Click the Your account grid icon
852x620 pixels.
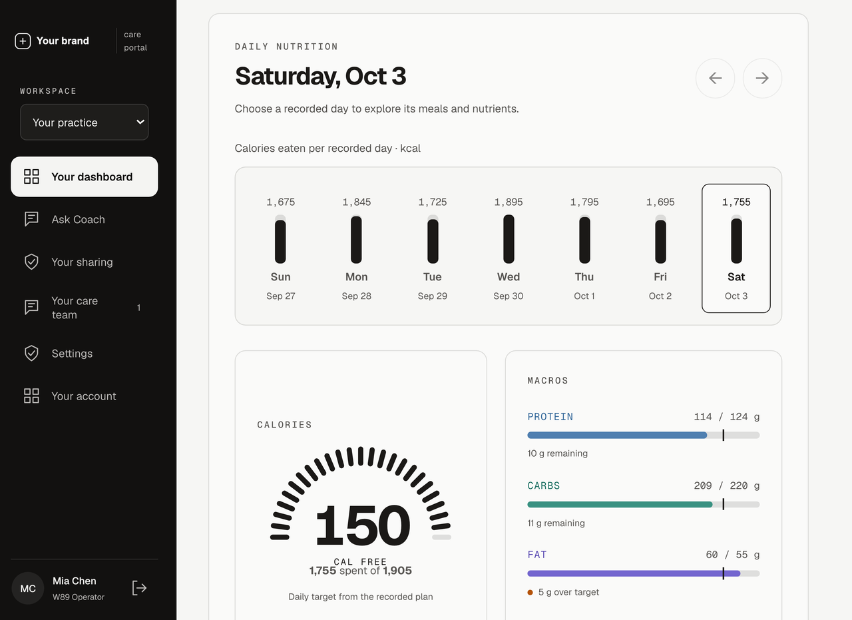[x=31, y=396]
